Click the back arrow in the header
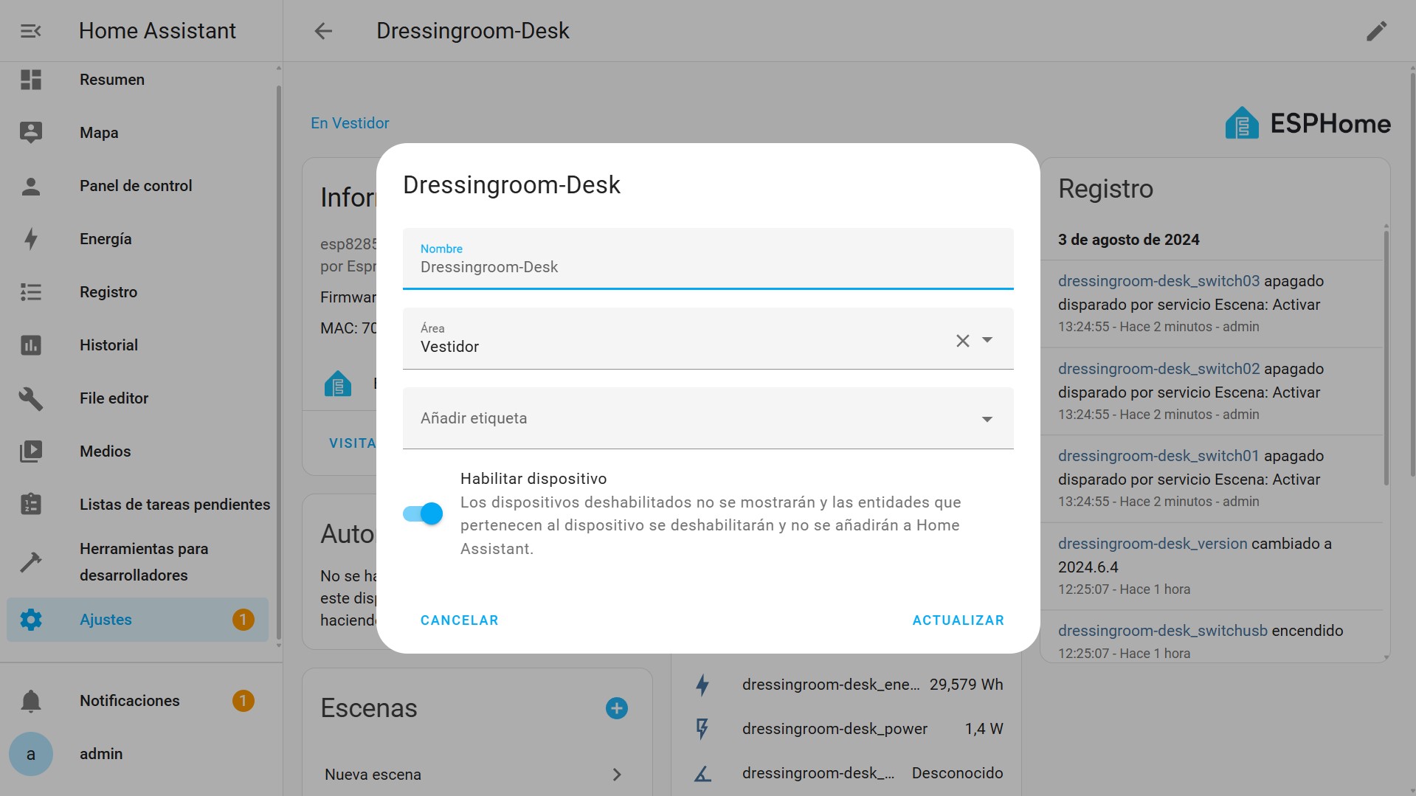This screenshot has width=1416, height=796. coord(323,31)
